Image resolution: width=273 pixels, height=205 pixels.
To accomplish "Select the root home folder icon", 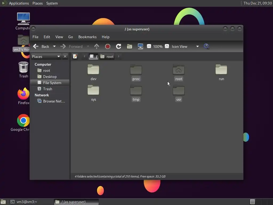I will coord(179,70).
